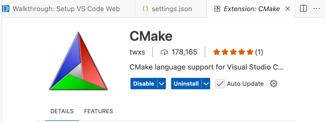Click the settings.json curly braces icon
The width and height of the screenshot is (325, 123).
[x=145, y=9]
